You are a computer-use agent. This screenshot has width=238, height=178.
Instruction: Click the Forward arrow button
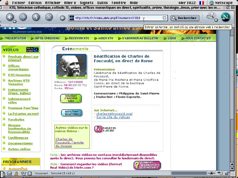[x=23, y=17]
